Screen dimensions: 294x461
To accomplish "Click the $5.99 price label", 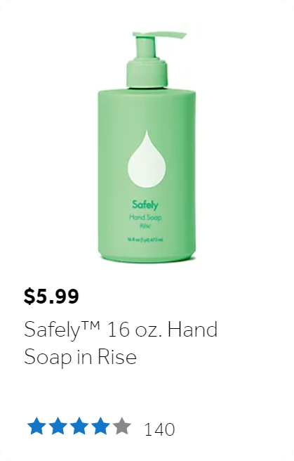I will click(51, 297).
